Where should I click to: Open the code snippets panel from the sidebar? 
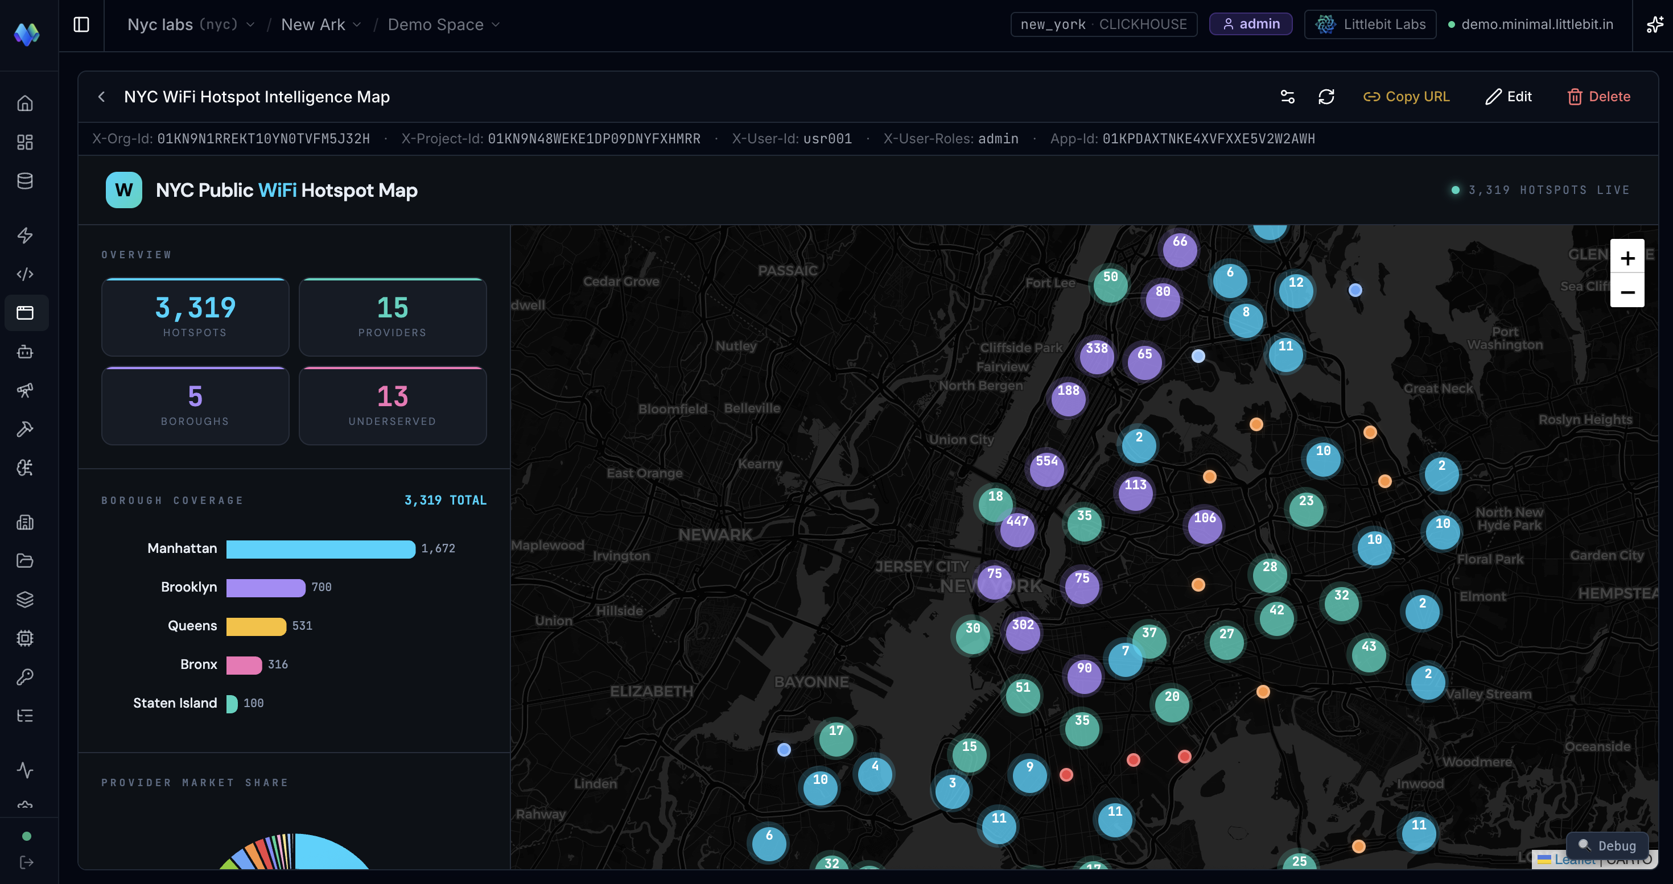tap(26, 273)
